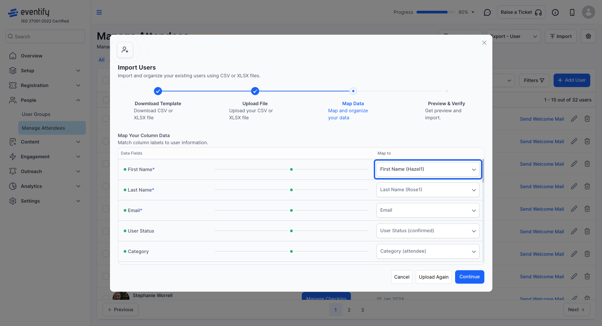Click the Import button in header
Viewport: 602px width, 326px height.
(x=561, y=36)
